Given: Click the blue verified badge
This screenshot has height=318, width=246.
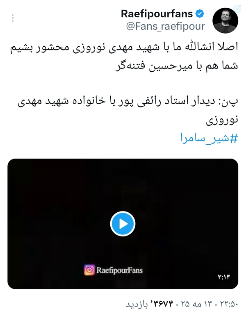Looking at the screenshot, I should pyautogui.click(x=200, y=14).
